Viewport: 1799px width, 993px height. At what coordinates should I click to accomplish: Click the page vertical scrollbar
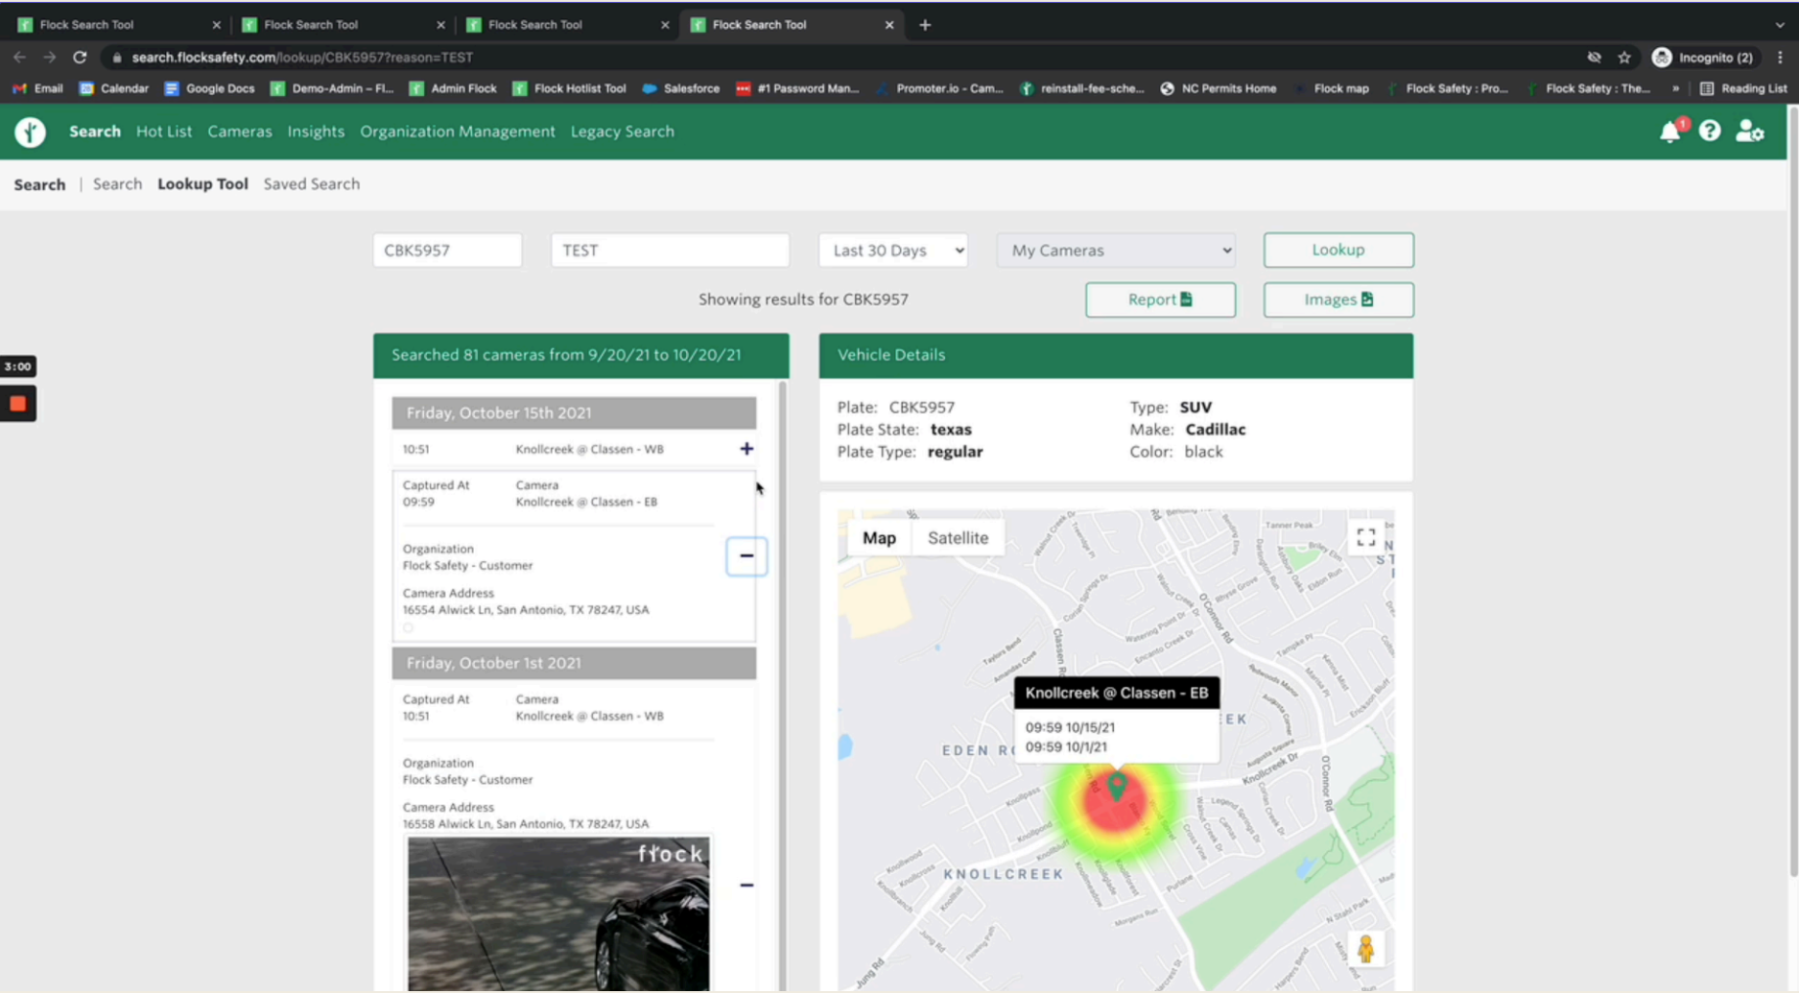coord(1792,489)
